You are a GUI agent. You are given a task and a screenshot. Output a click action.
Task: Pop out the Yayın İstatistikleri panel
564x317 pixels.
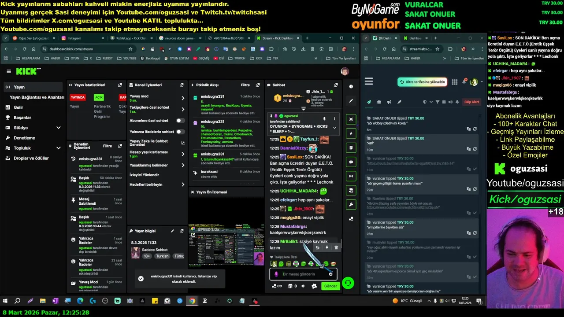pyautogui.click(x=120, y=85)
